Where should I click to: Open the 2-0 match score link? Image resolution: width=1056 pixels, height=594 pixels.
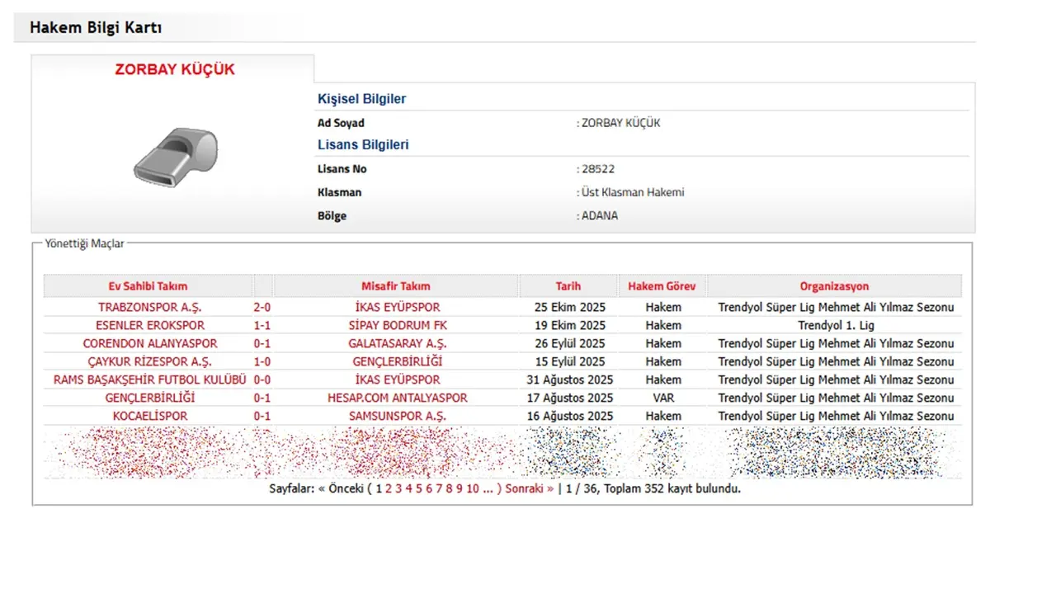262,307
